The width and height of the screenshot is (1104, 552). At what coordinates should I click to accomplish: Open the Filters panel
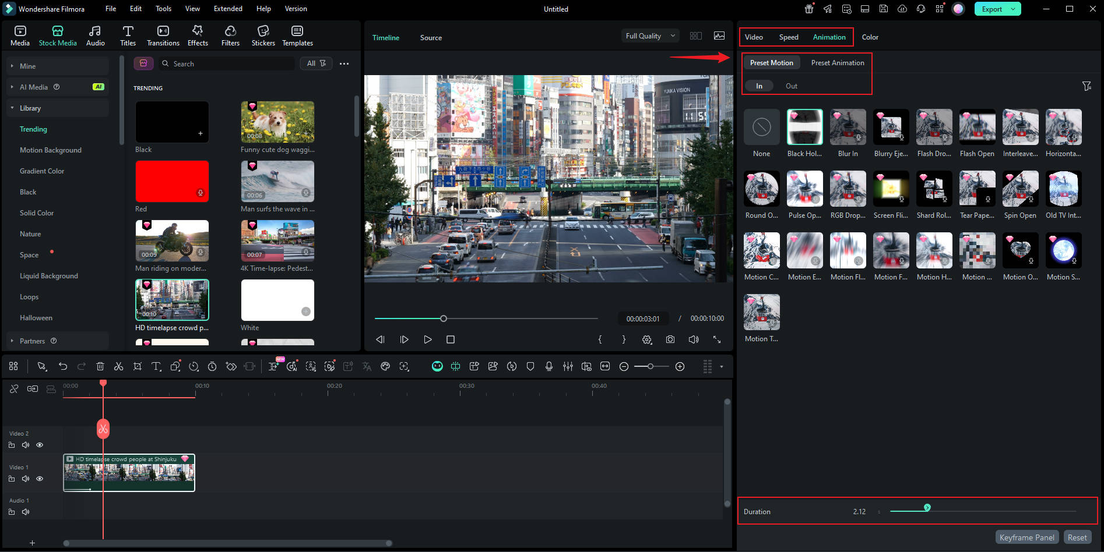click(x=230, y=36)
